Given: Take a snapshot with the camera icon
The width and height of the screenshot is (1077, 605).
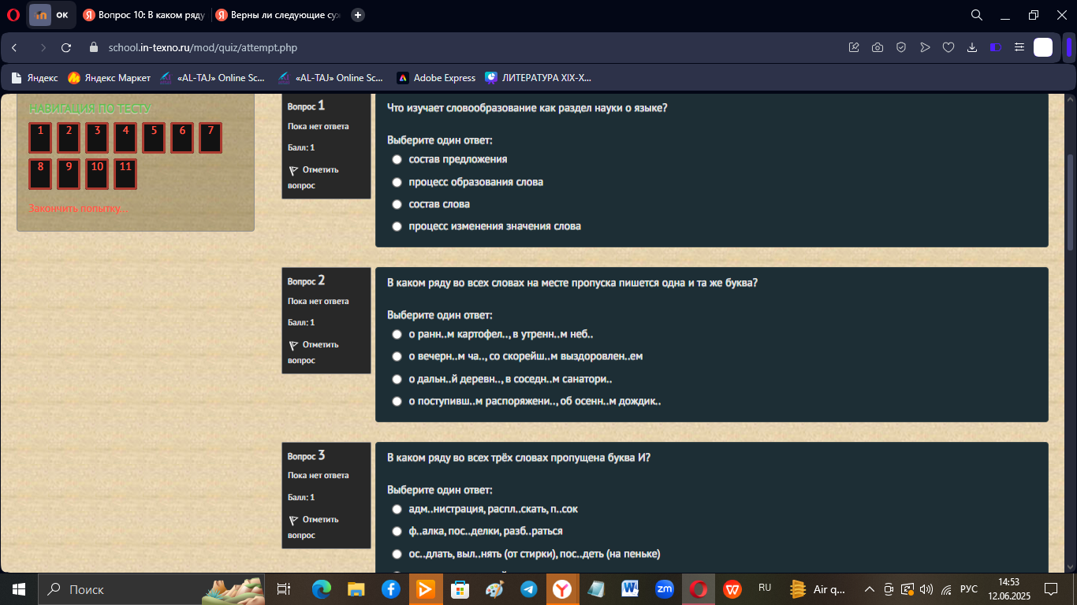Looking at the screenshot, I should pyautogui.click(x=878, y=48).
